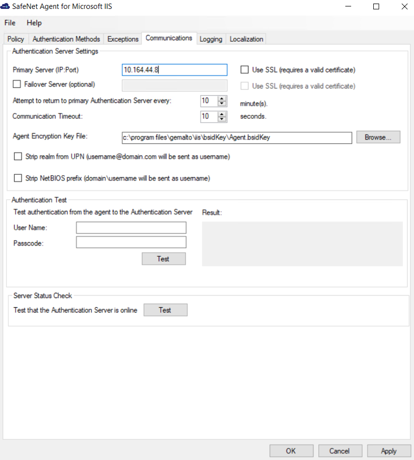This screenshot has height=460, width=414.
Task: Increase the return-to-primary minutes spinner
Action: coord(222,98)
